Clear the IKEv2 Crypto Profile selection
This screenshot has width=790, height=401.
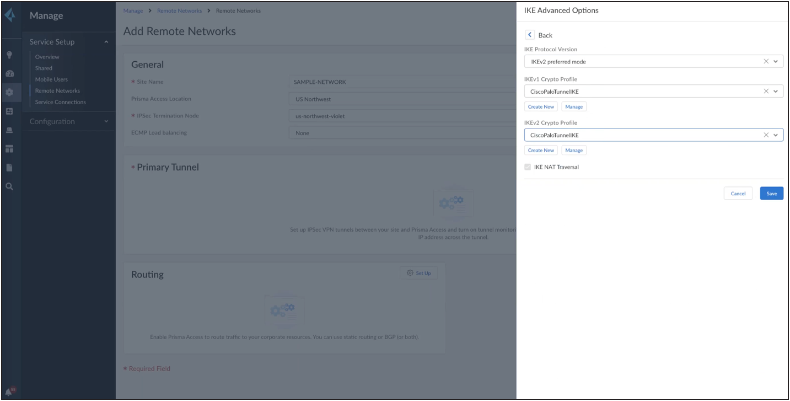[766, 135]
